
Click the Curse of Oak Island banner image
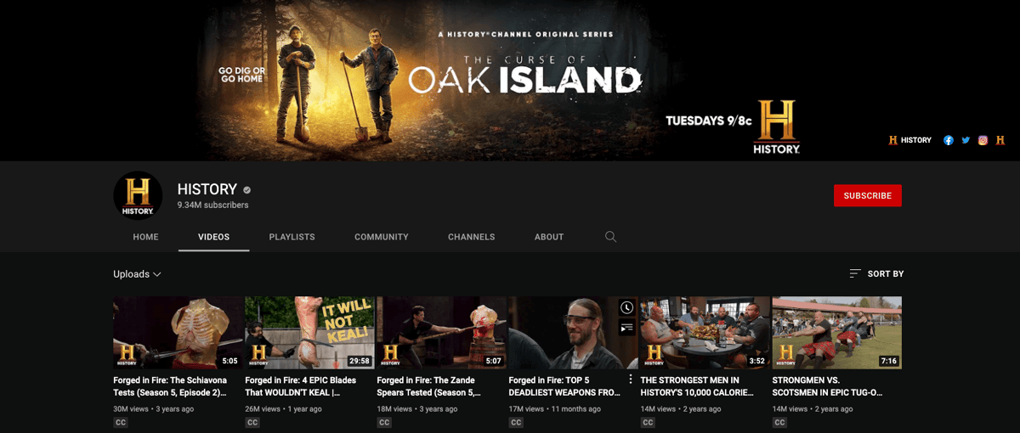point(510,81)
